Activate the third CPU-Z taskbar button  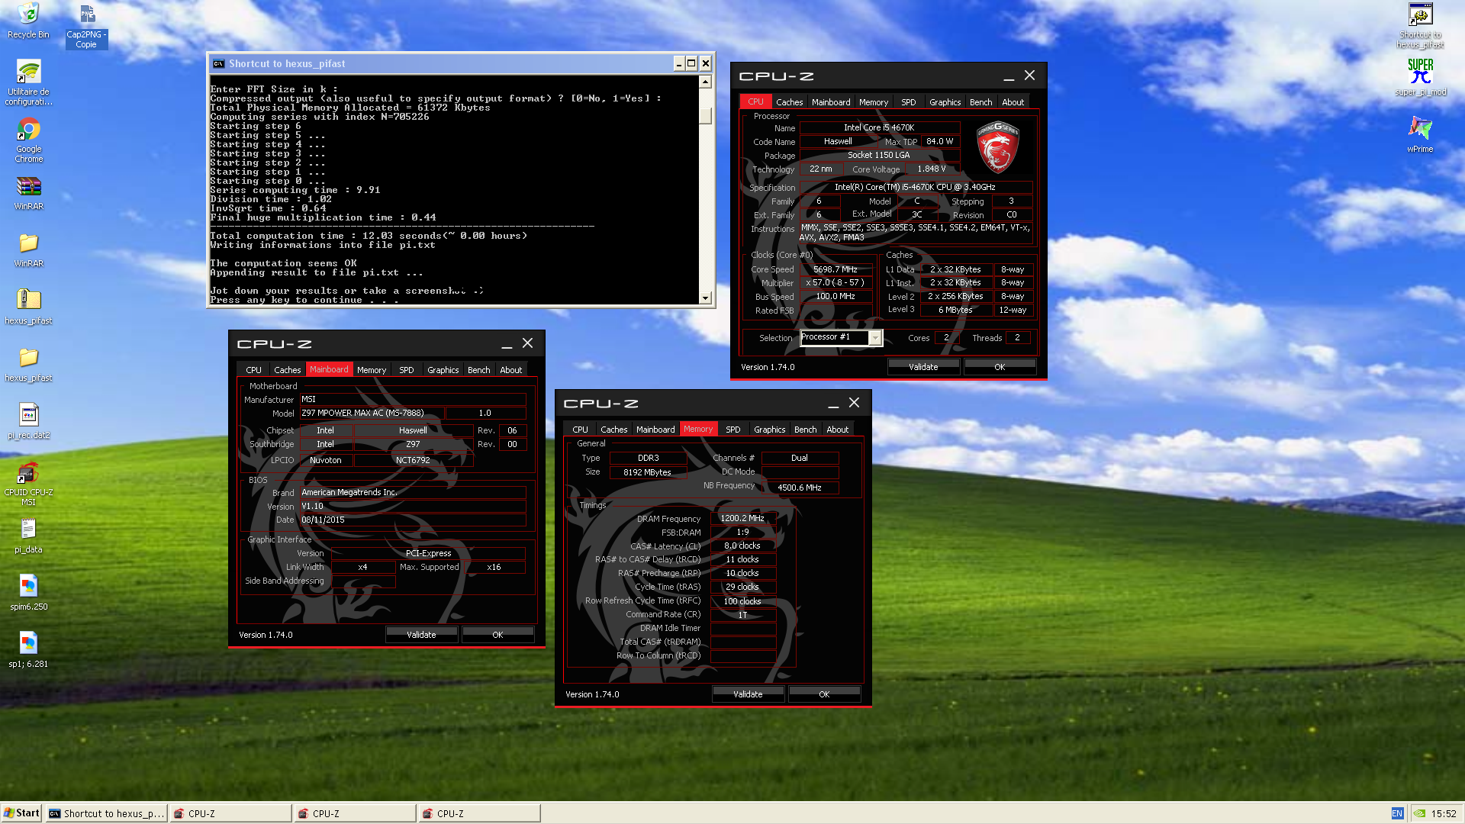[x=478, y=813]
